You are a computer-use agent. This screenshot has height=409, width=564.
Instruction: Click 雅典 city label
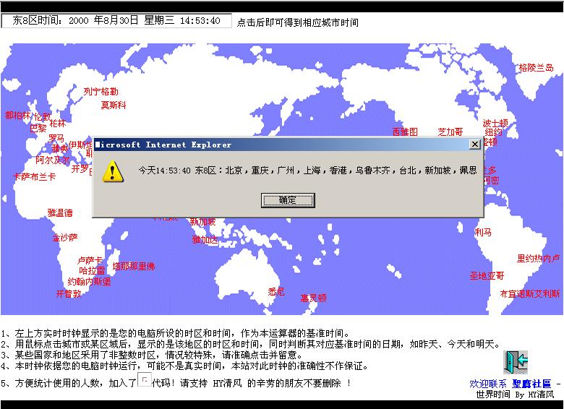pos(60,148)
